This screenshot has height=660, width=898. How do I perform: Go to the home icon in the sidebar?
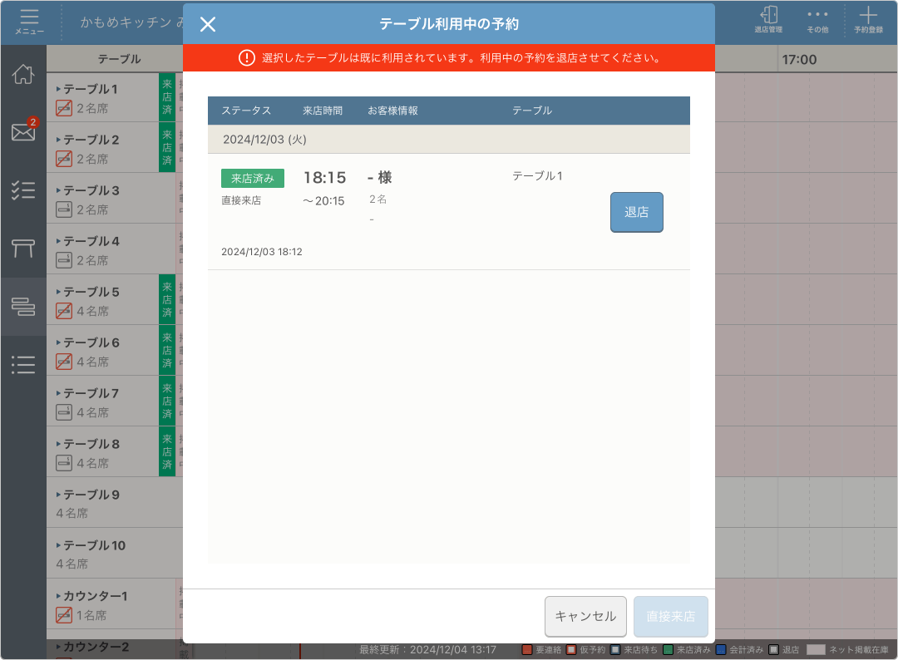23,74
